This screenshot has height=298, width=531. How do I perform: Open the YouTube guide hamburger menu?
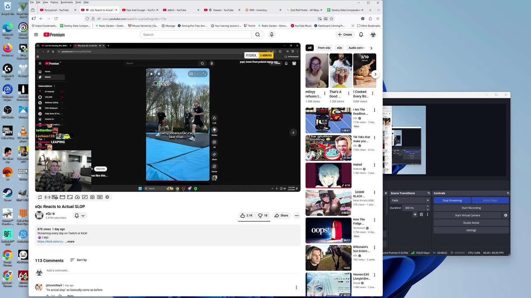(x=36, y=35)
